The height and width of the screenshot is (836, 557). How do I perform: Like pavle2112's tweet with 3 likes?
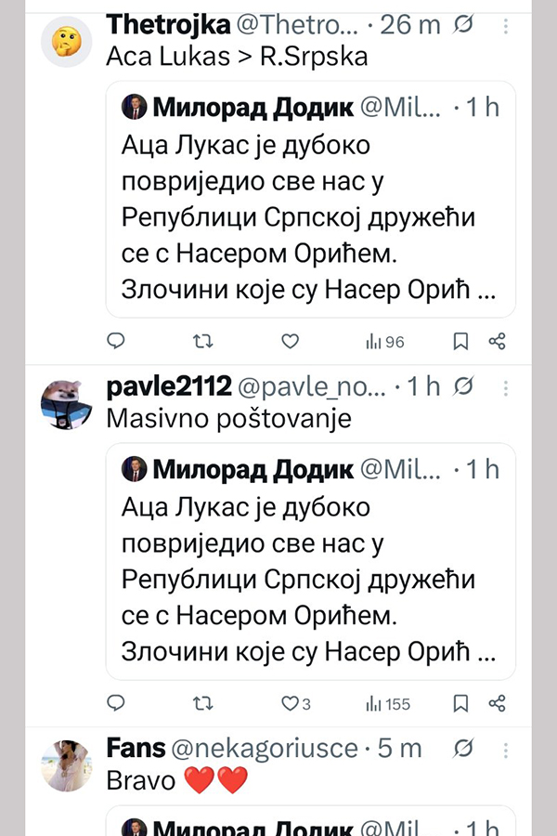294,703
